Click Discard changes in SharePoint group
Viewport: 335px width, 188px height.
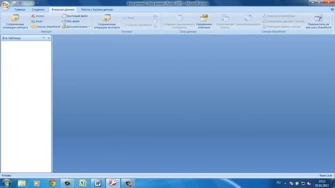pos(279,16)
